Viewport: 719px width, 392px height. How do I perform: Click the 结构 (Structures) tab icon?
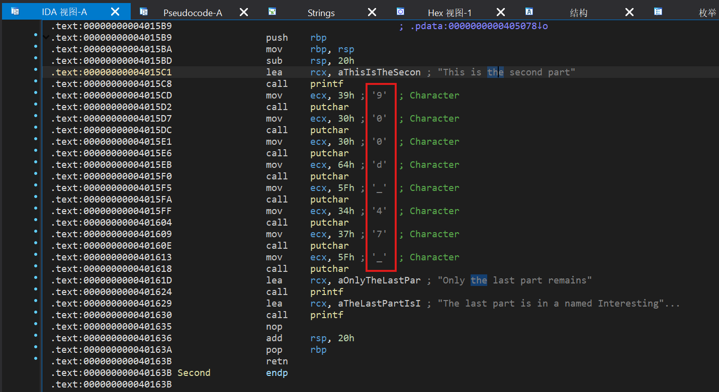point(529,12)
